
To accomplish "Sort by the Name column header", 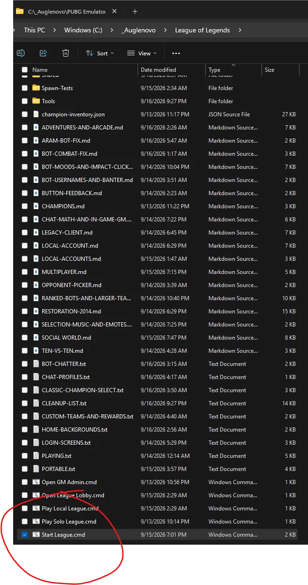I will pyautogui.click(x=40, y=70).
